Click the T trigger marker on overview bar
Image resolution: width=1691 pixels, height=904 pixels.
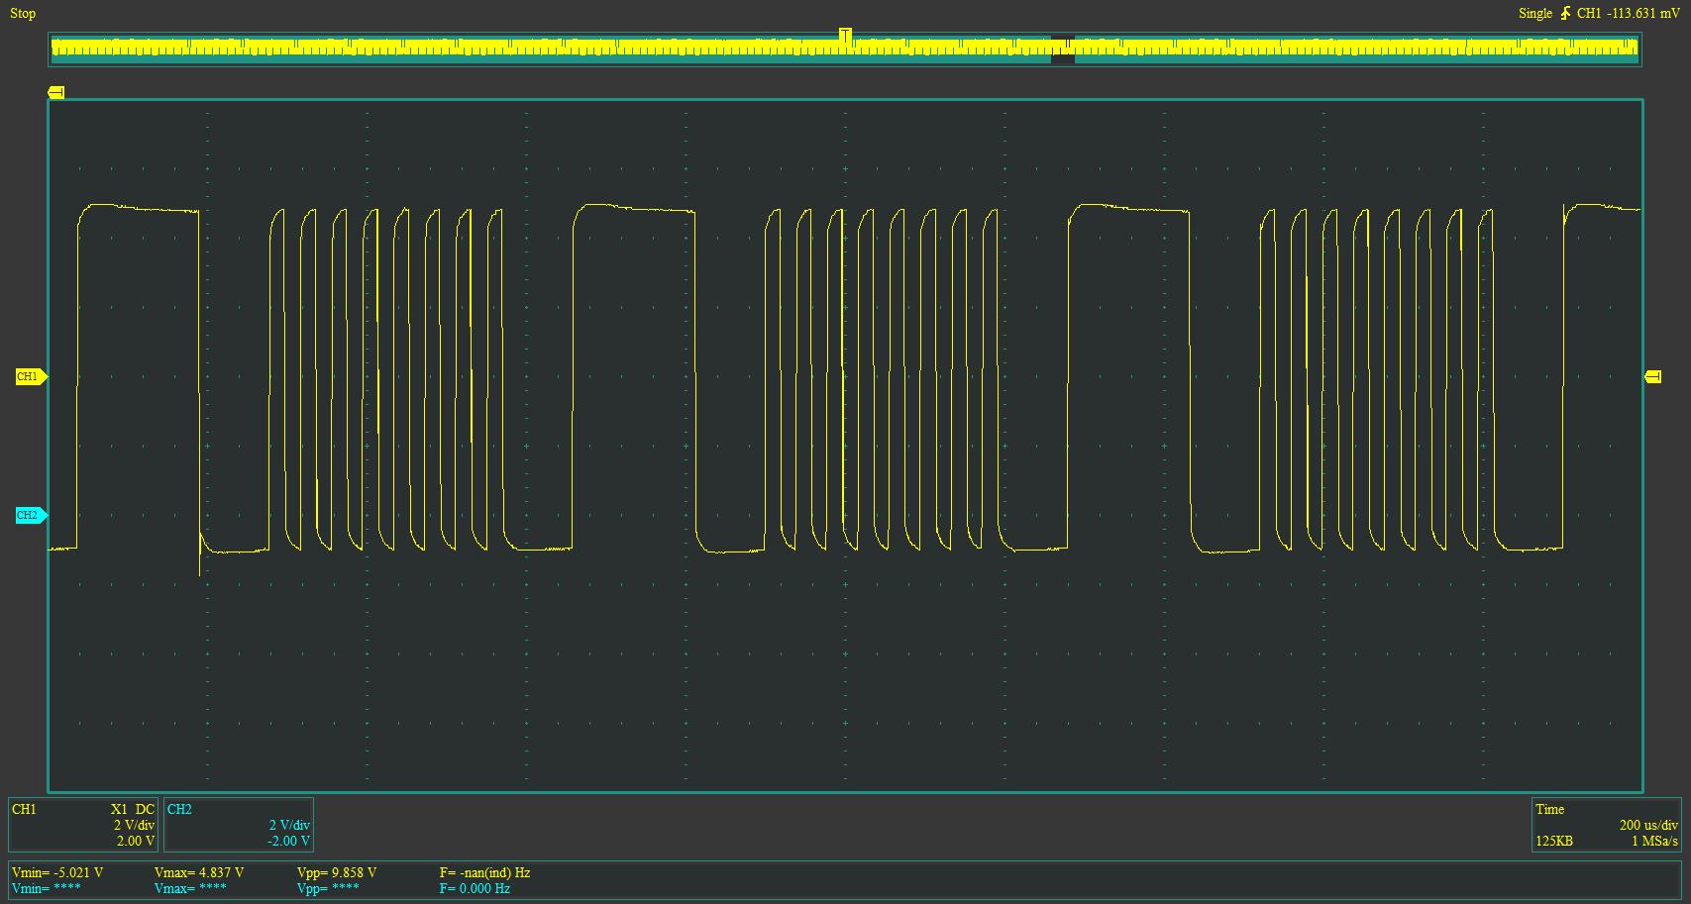(845, 36)
